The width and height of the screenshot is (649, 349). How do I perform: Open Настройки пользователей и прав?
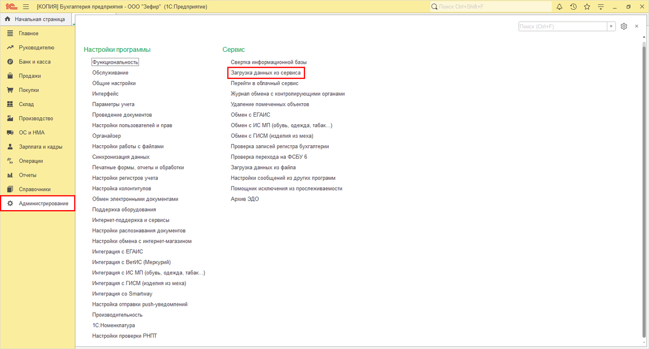pos(132,125)
